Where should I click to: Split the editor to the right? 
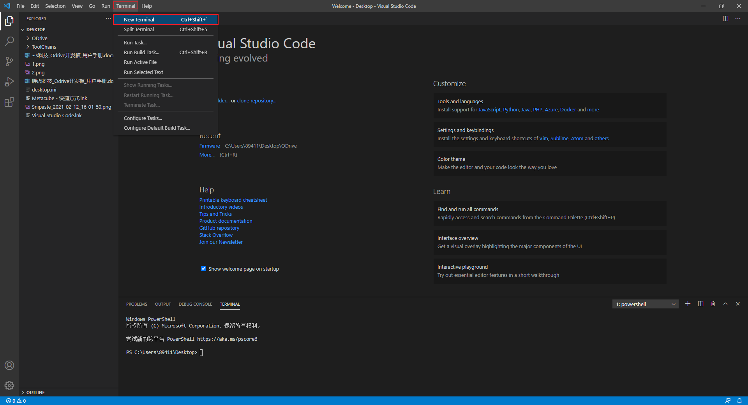pos(725,18)
